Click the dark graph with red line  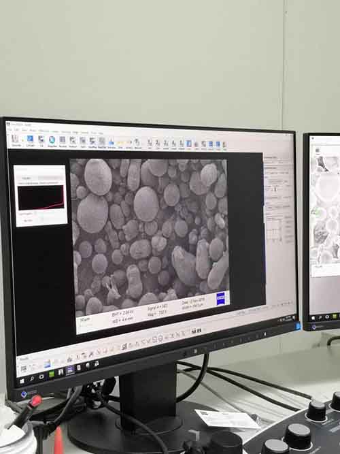(41, 197)
